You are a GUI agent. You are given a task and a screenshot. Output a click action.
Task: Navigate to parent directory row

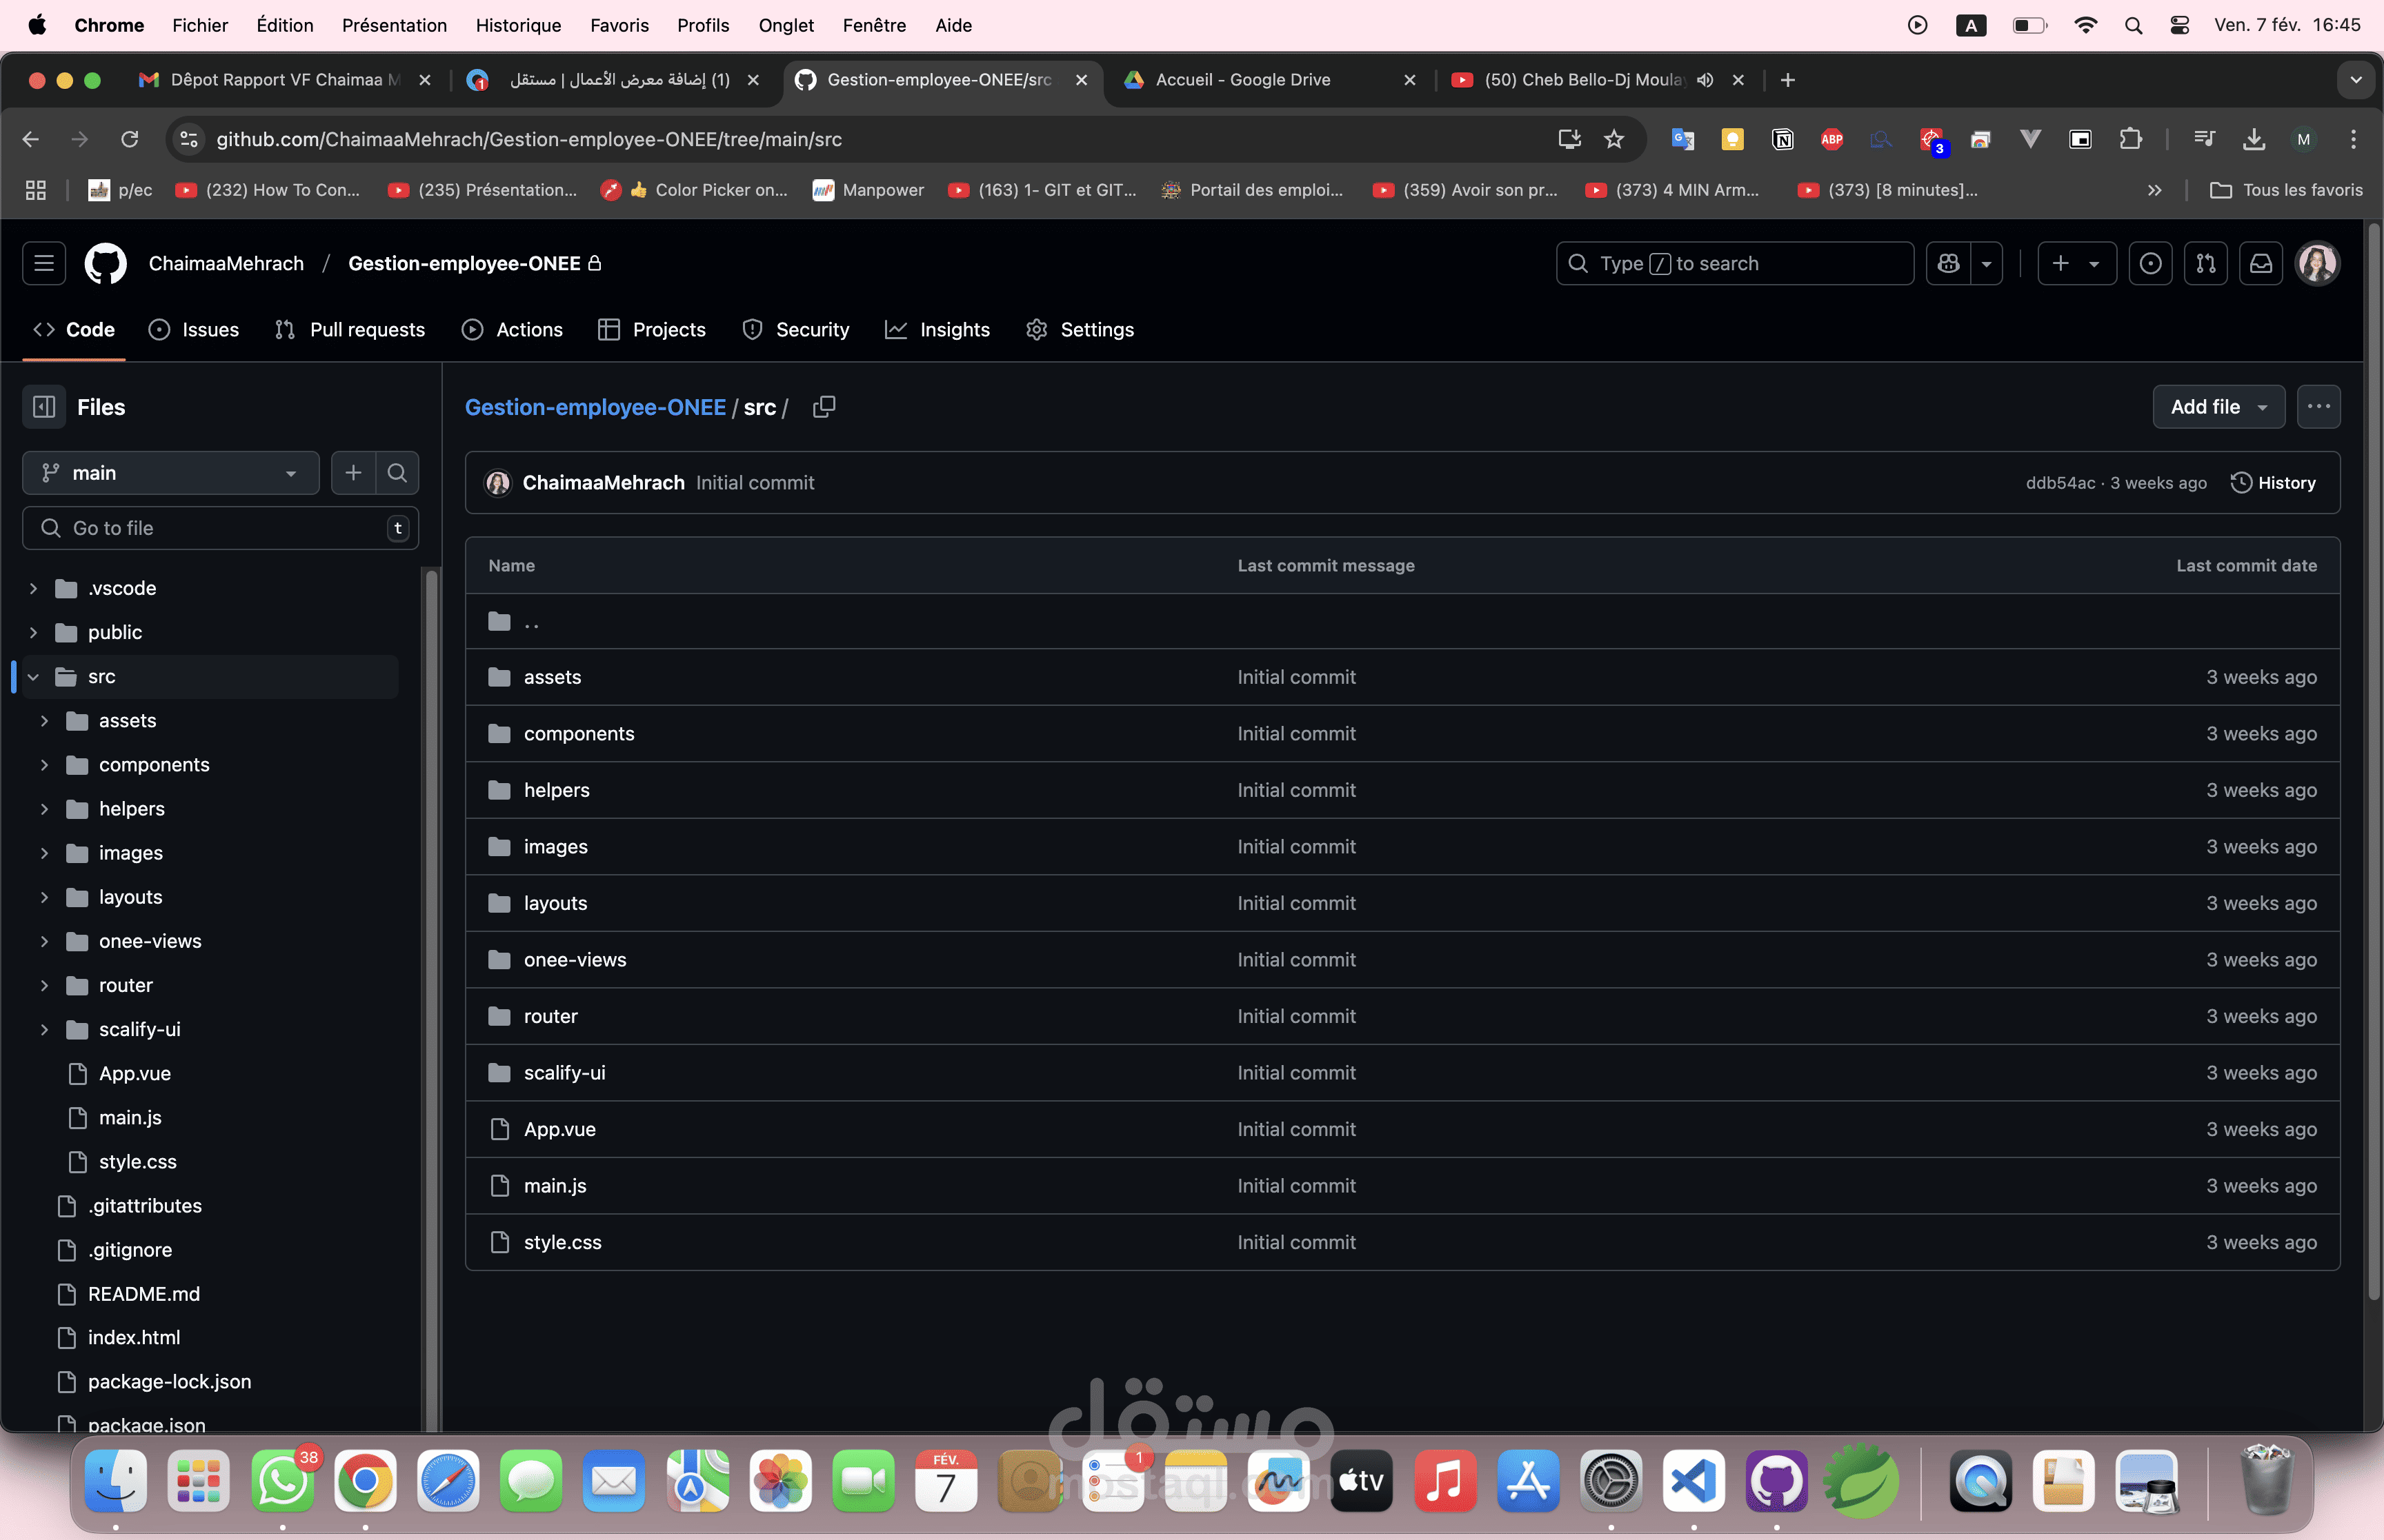[1402, 622]
